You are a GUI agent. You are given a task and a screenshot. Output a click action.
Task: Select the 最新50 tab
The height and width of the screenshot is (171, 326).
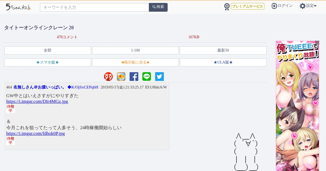(223, 50)
